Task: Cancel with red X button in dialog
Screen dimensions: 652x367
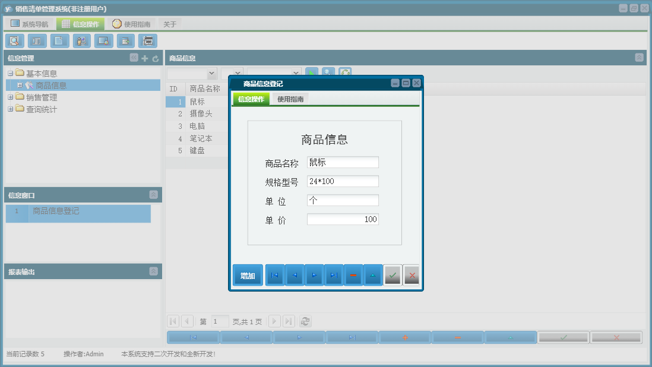Action: 412,275
